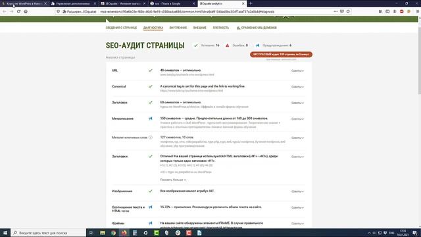Open the notifications center icon in the tray
Viewport: 421px width, 237px height.
coord(415,232)
